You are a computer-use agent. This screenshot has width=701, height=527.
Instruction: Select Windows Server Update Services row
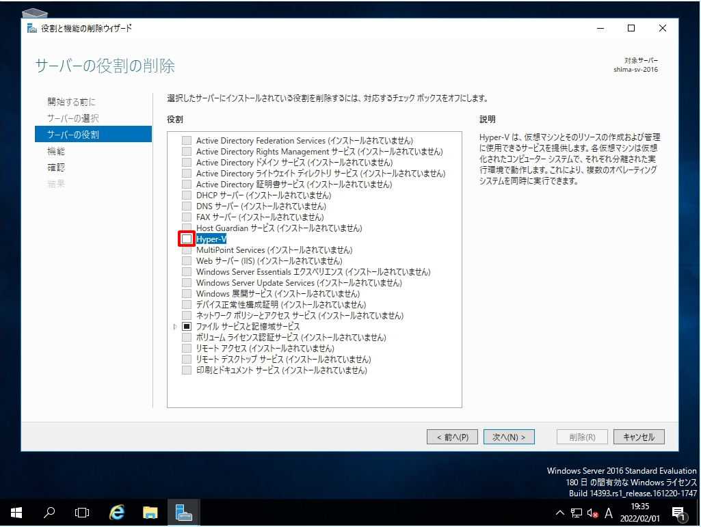299,283
